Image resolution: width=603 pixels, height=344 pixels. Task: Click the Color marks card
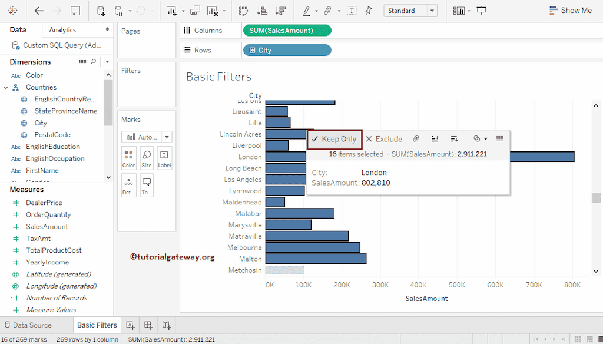click(x=128, y=158)
